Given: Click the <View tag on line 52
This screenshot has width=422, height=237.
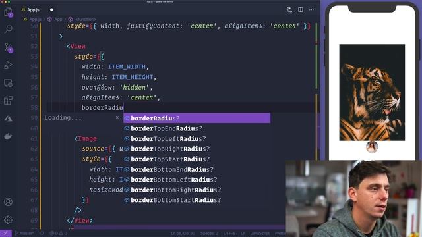Looking at the screenshot, I should (x=76, y=46).
